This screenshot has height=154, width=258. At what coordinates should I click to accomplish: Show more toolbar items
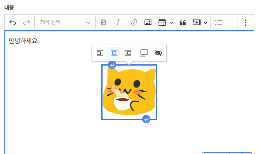[245, 22]
